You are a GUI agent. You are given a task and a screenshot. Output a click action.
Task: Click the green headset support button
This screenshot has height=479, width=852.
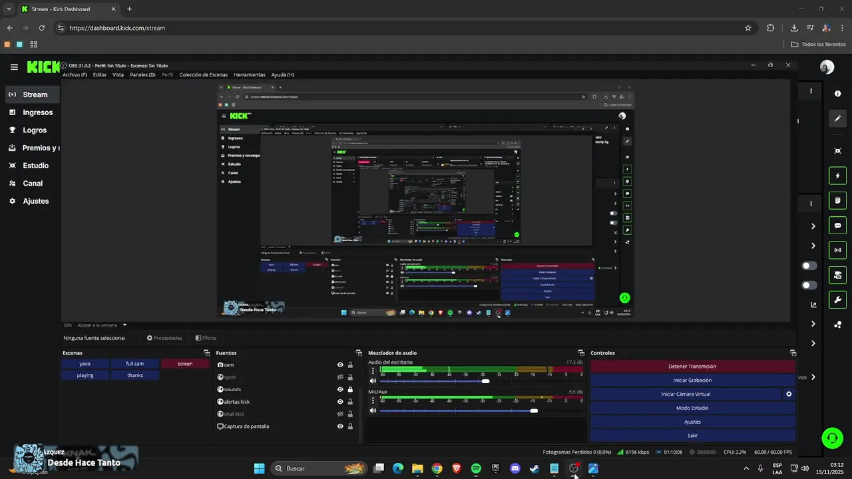[832, 438]
